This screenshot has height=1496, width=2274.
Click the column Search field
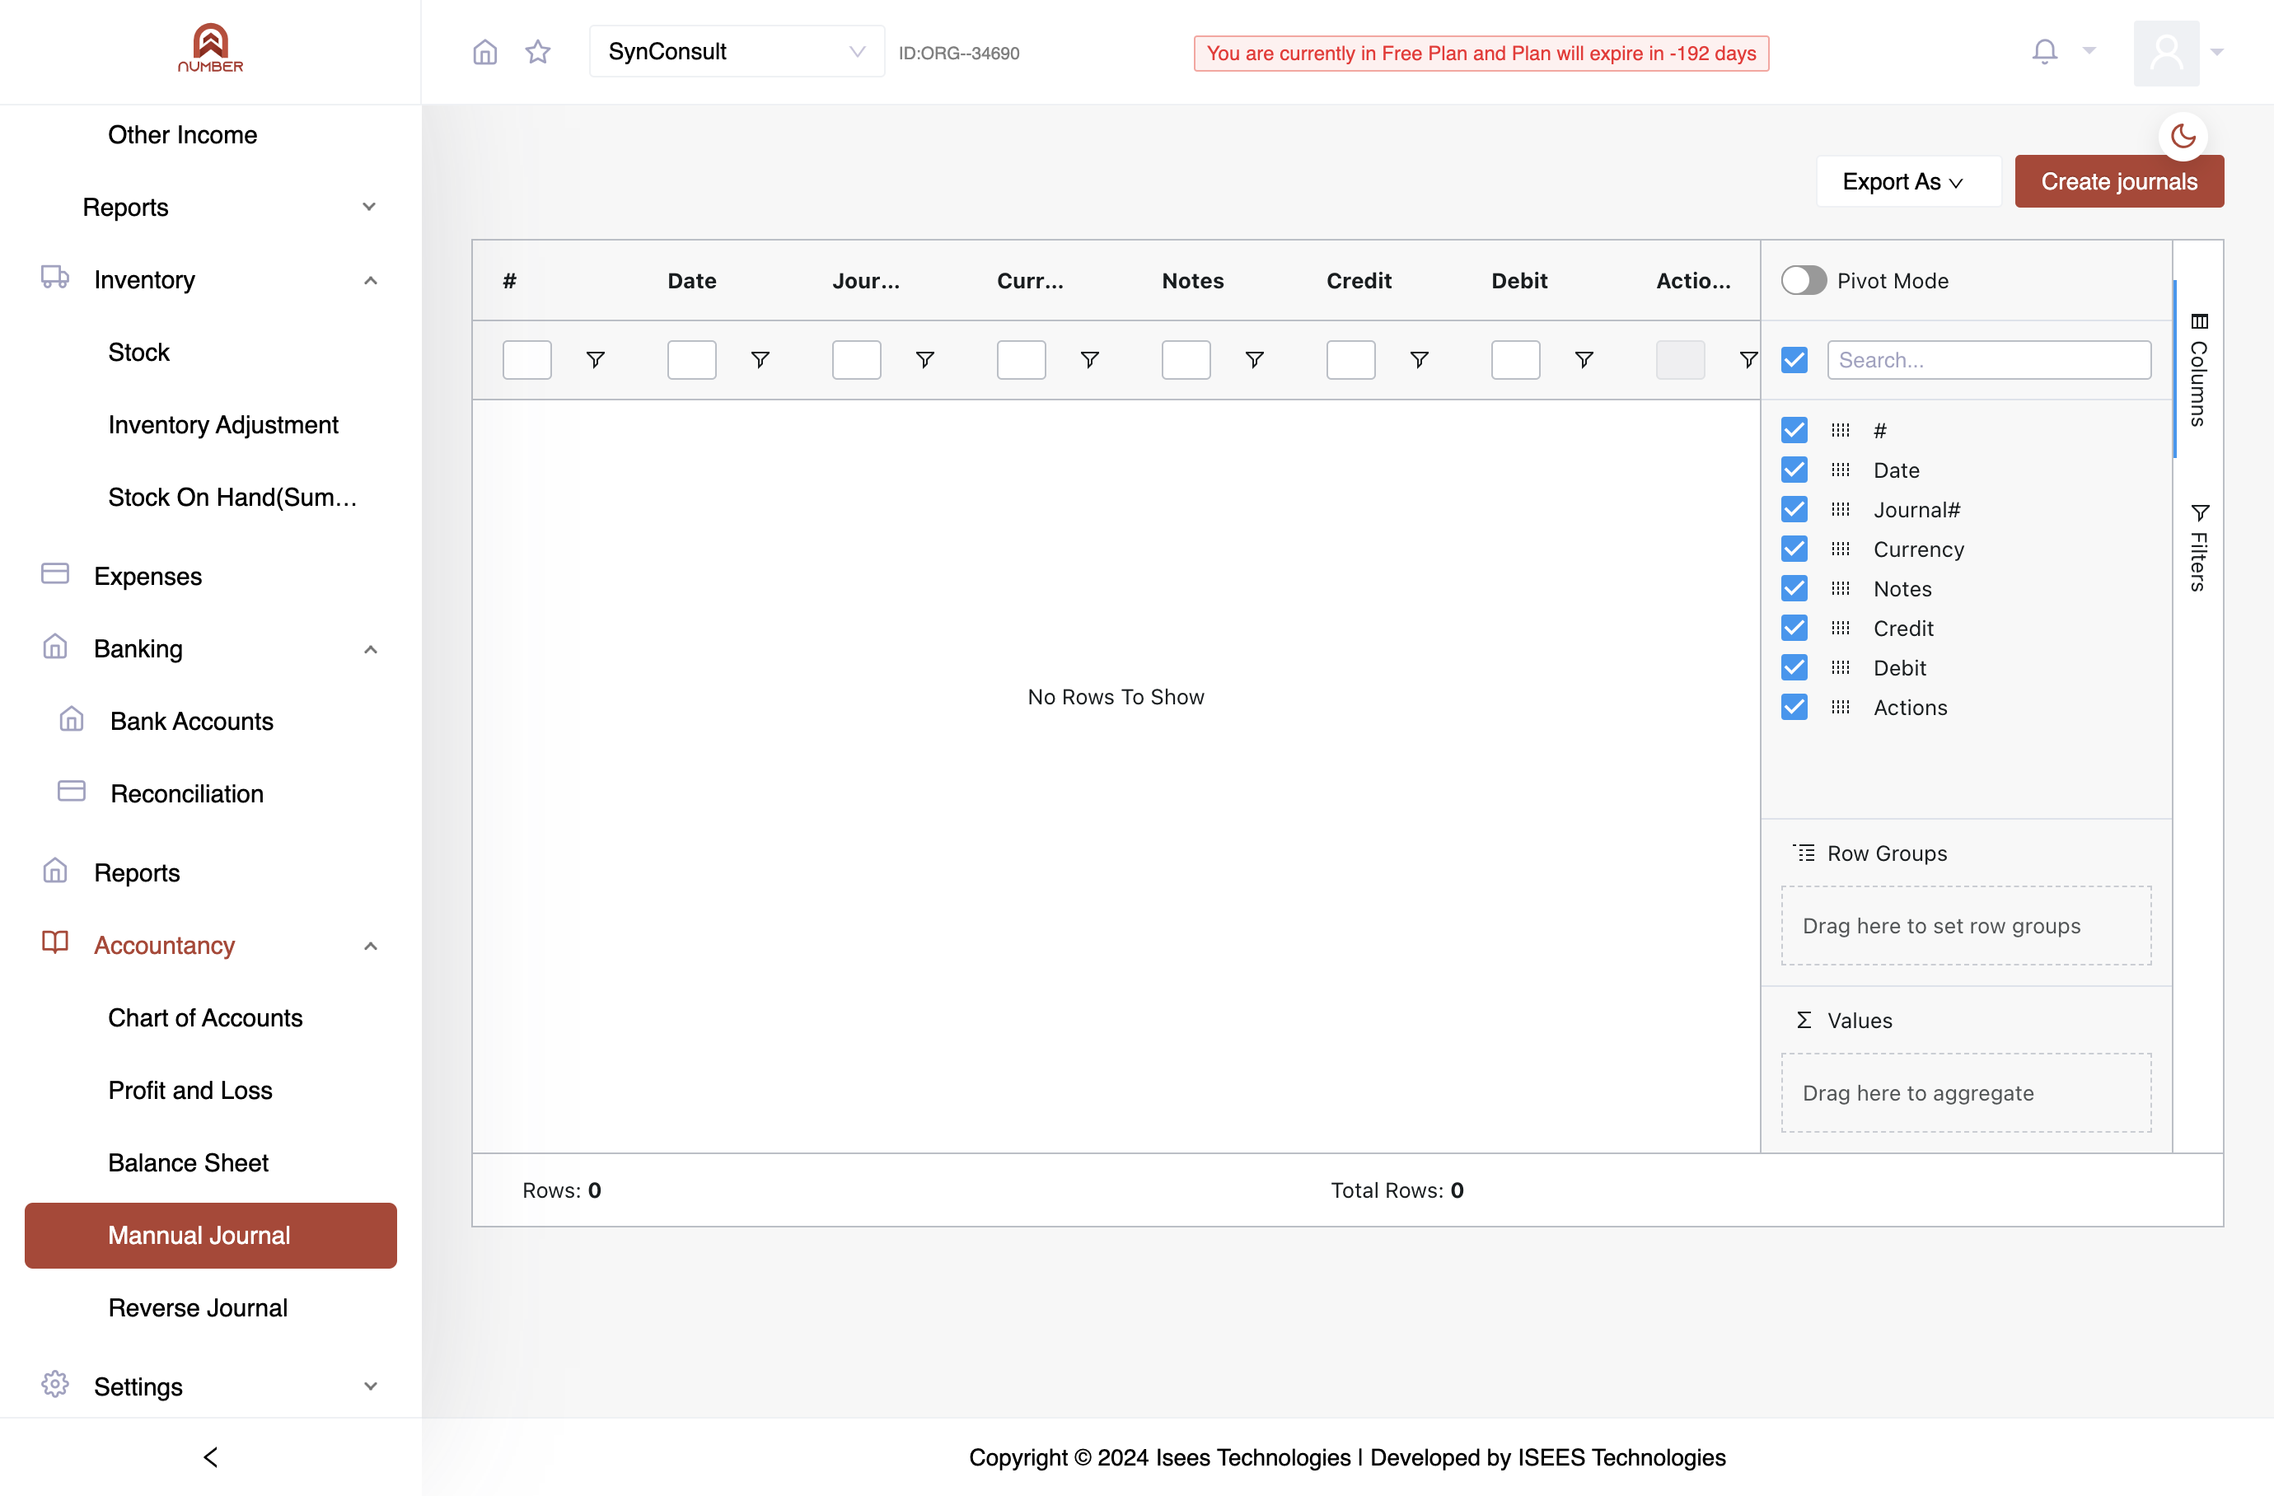pyautogui.click(x=1989, y=360)
